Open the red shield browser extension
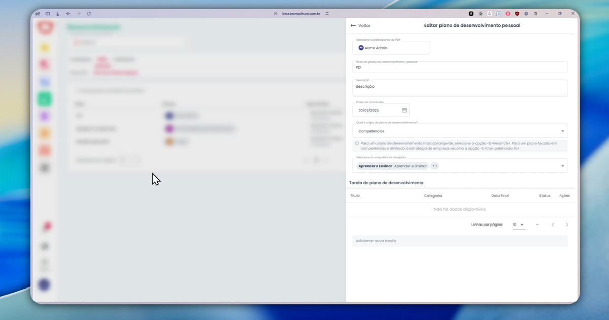The height and width of the screenshot is (320, 609). [517, 14]
